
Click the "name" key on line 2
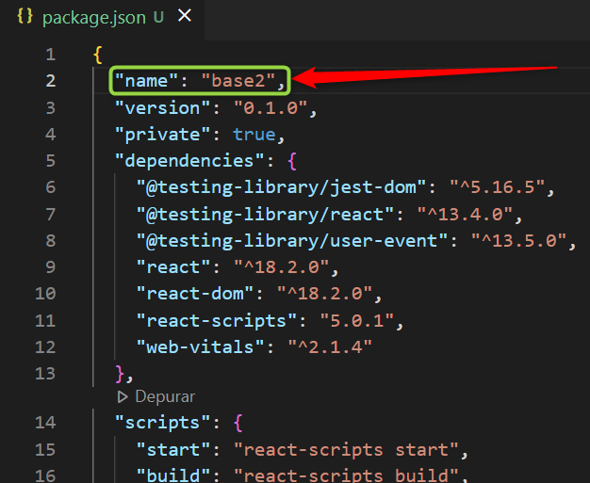pos(147,81)
